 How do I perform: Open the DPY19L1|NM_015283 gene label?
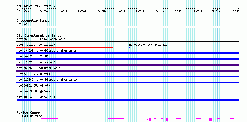[x=31, y=116]
